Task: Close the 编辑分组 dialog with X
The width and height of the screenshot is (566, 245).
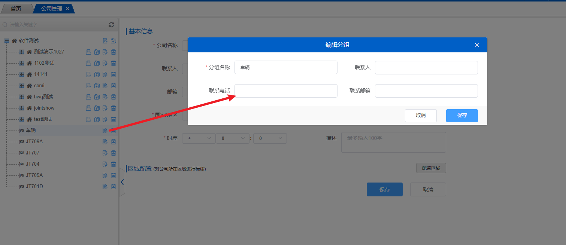Action: 477,45
